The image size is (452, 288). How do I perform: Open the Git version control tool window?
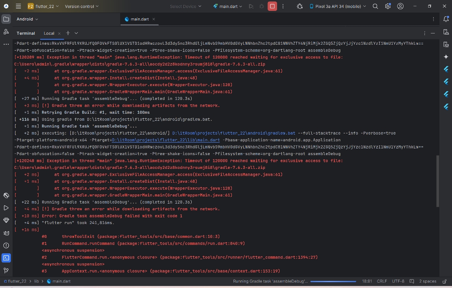(6, 270)
